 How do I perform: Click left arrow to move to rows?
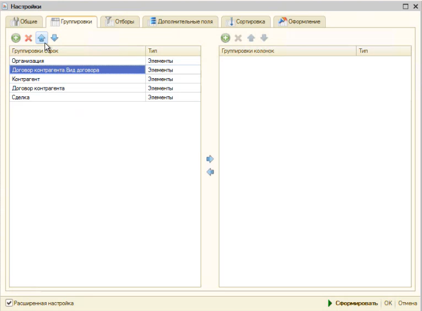click(210, 172)
